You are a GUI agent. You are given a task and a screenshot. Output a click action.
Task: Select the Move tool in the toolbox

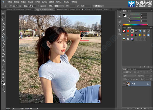3,13
